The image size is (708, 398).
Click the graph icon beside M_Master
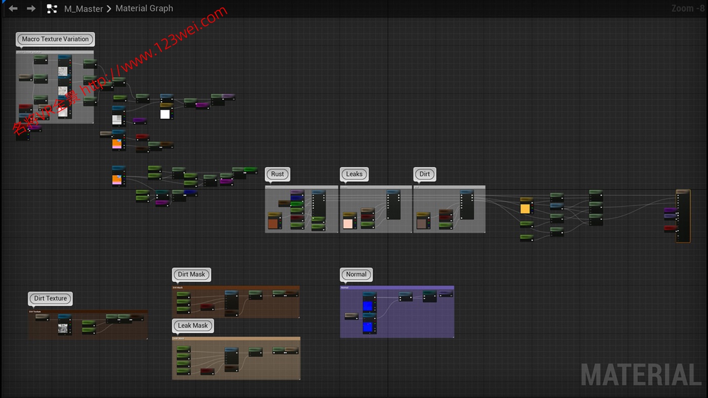click(x=52, y=9)
